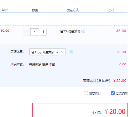
Task: Click the 0.00 shipping fee value
Action: 123,64
